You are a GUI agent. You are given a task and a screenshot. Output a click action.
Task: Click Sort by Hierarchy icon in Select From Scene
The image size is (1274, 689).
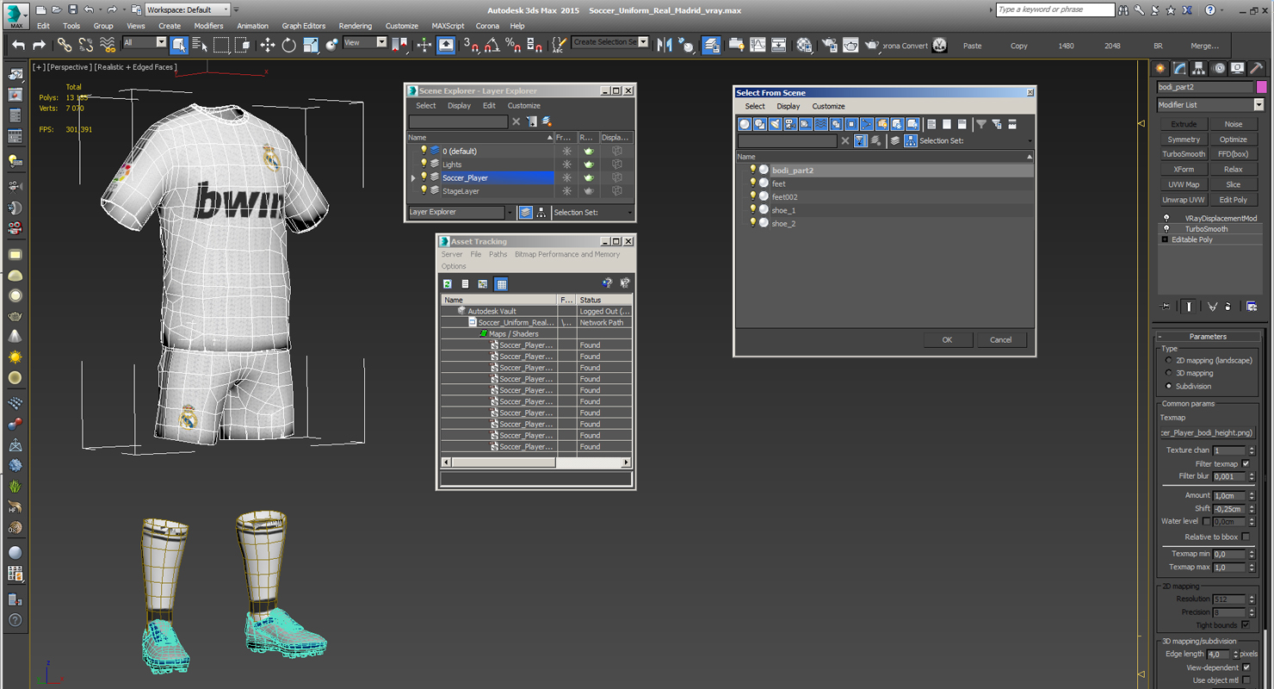click(910, 140)
